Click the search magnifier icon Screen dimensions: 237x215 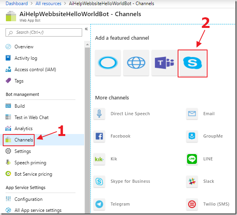click(x=10, y=33)
